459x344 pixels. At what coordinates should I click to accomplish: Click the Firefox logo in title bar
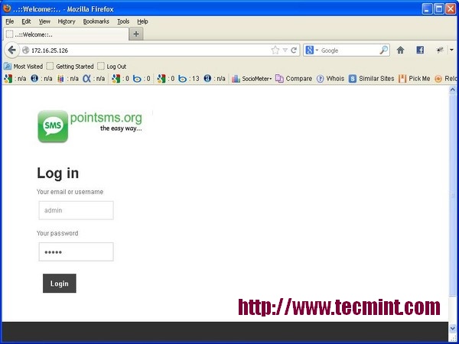point(7,8)
